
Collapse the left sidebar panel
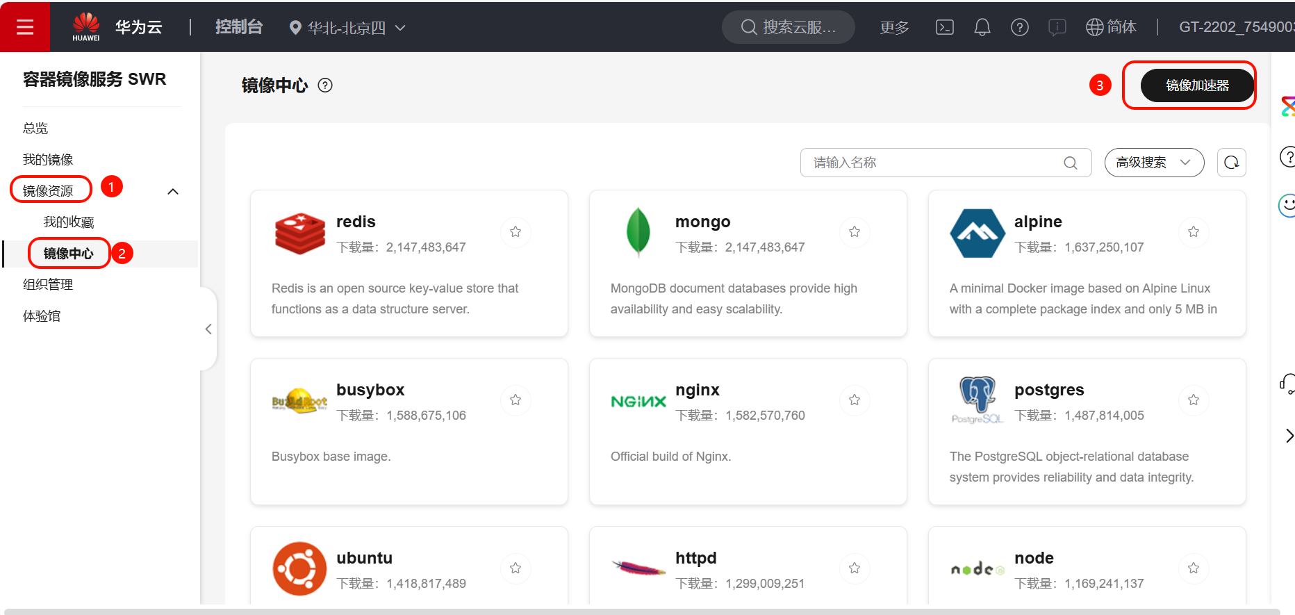[208, 329]
